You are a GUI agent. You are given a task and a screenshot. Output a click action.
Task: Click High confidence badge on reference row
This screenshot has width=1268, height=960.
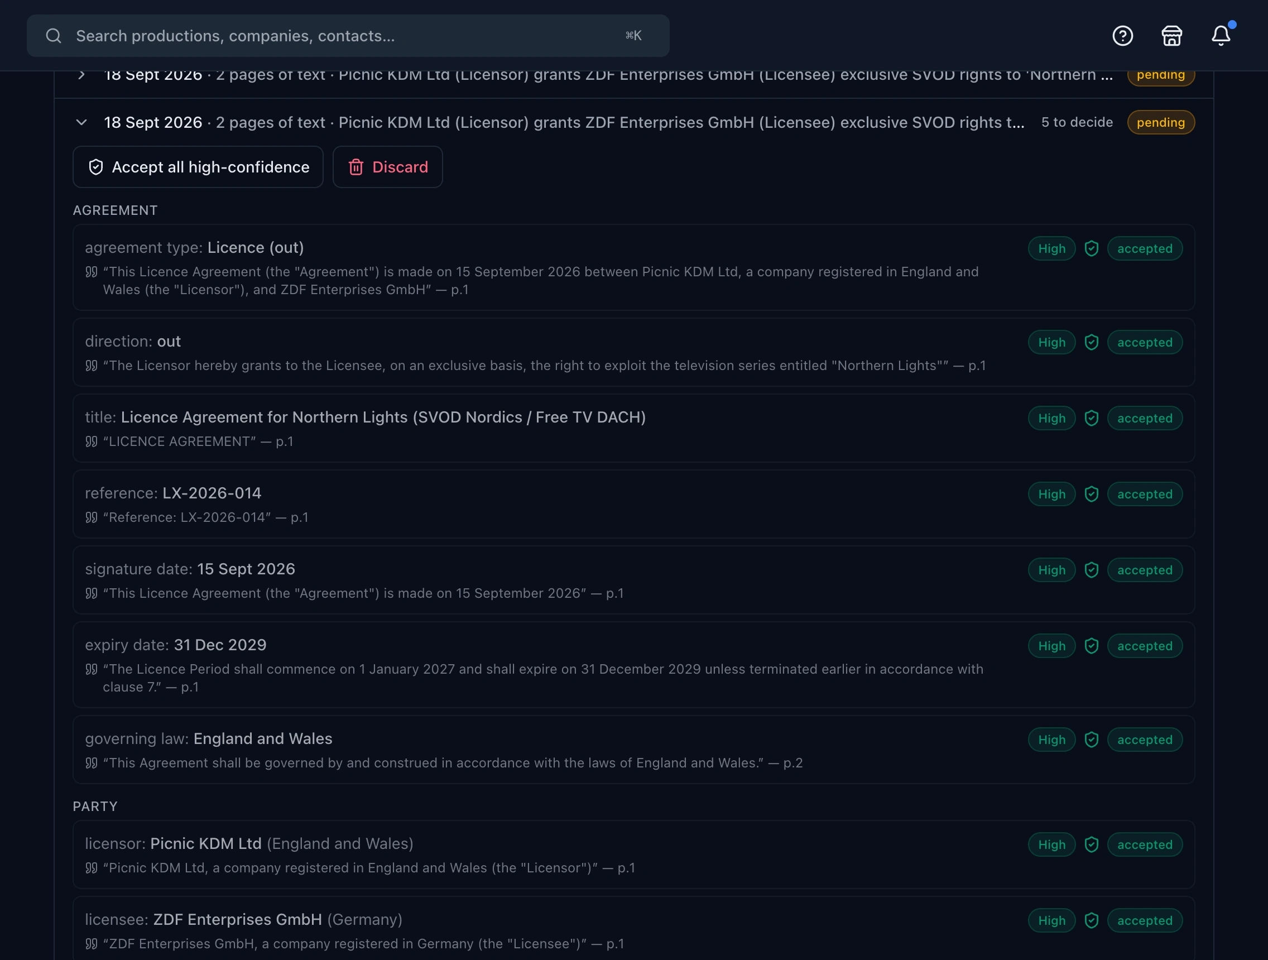coord(1051,494)
